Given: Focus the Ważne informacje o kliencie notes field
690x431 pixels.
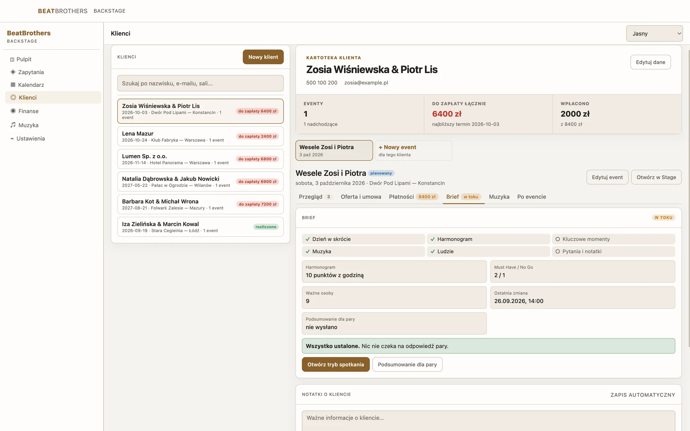Looking at the screenshot, I should pos(488,421).
